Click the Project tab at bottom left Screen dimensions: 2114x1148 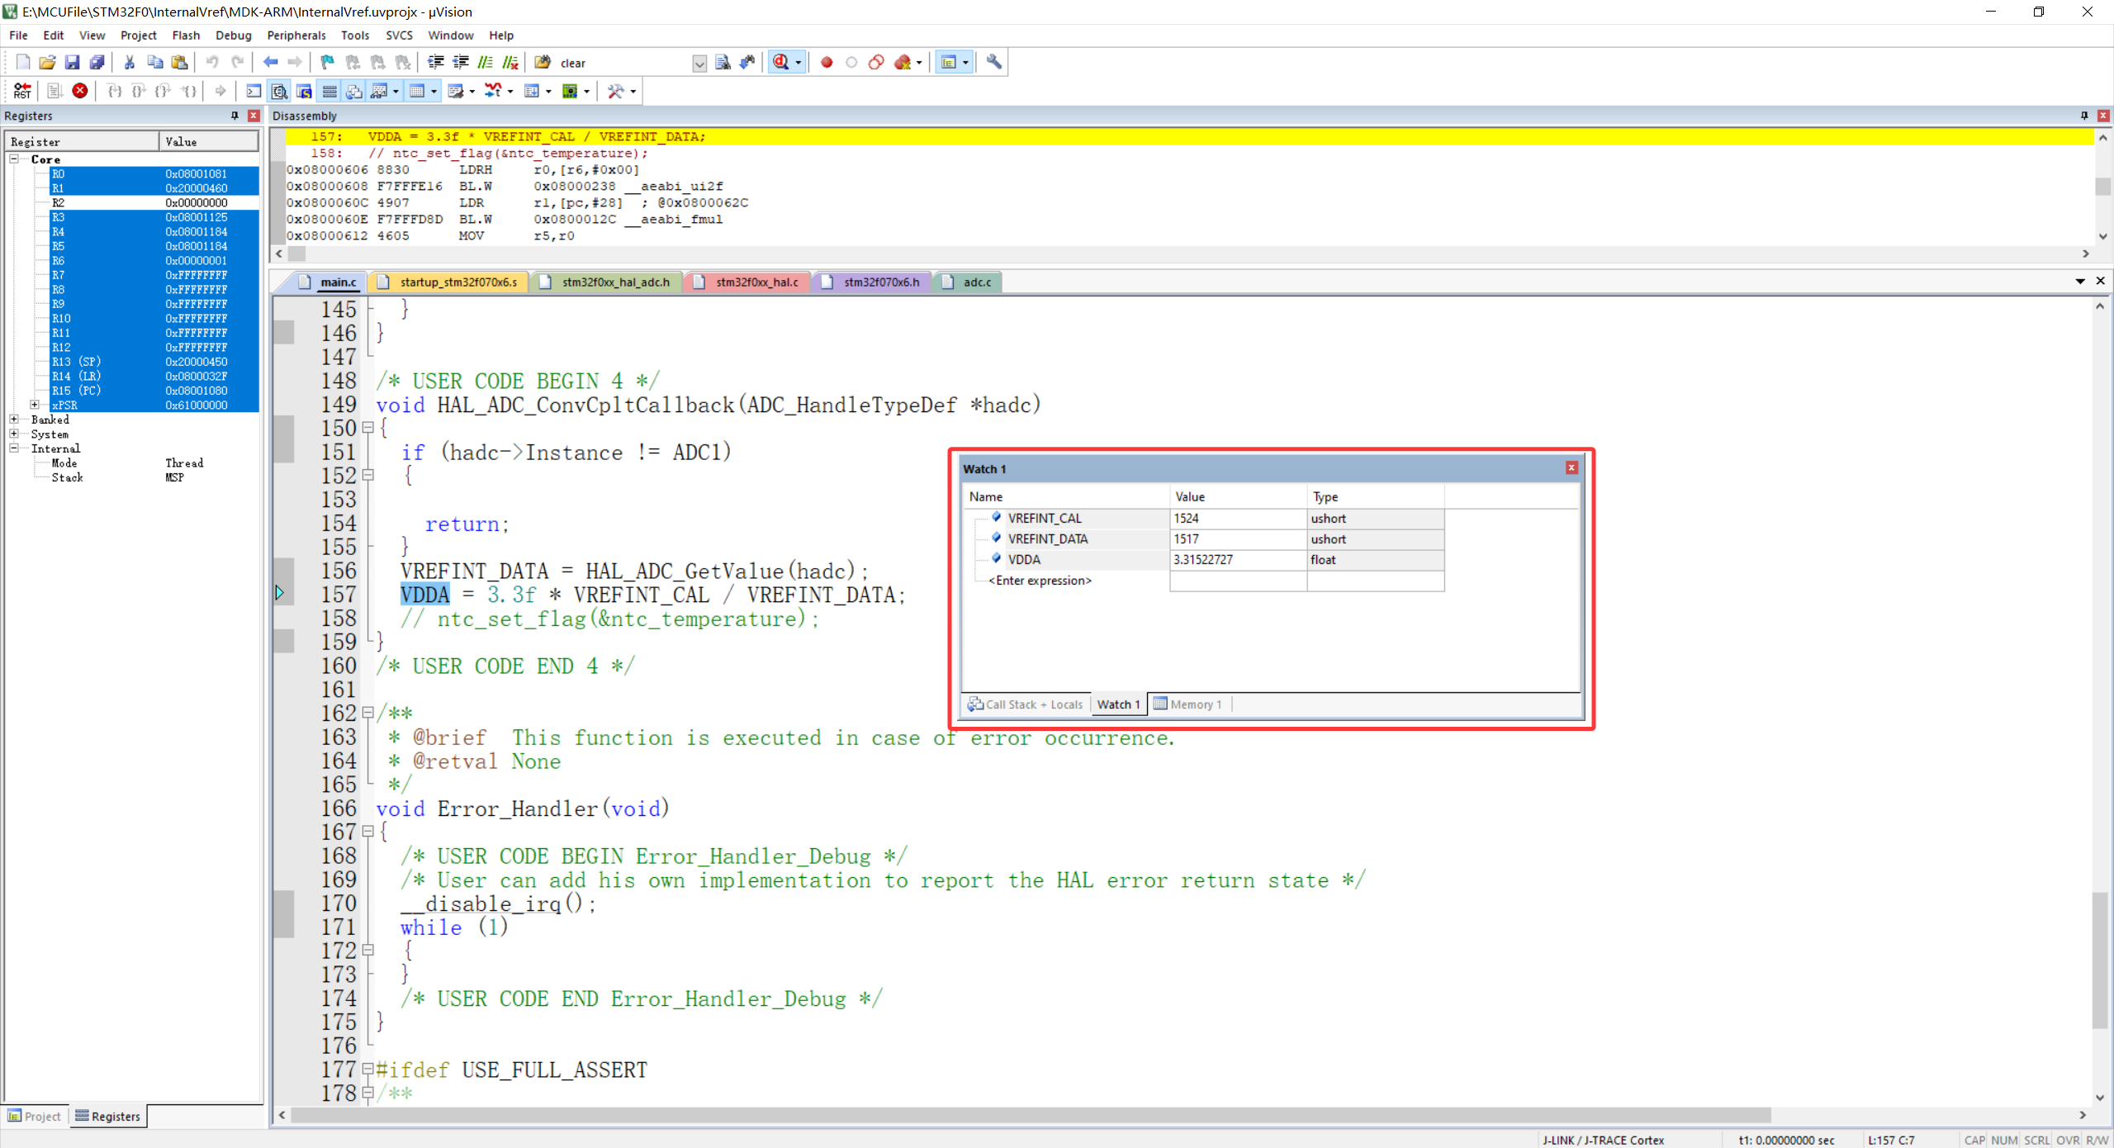click(36, 1117)
